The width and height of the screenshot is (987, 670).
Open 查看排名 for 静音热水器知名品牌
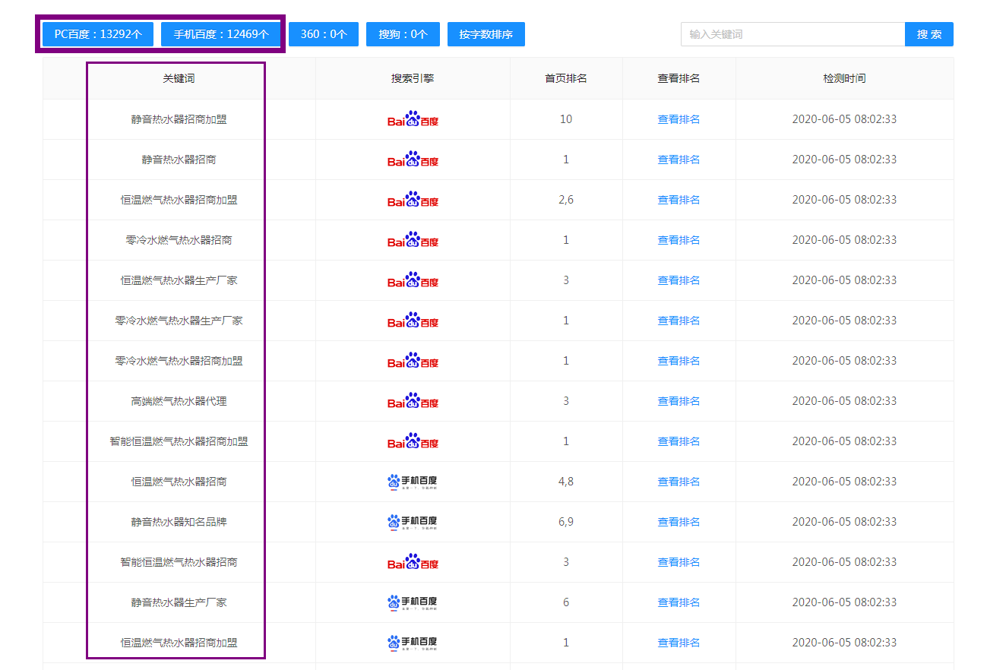point(679,522)
